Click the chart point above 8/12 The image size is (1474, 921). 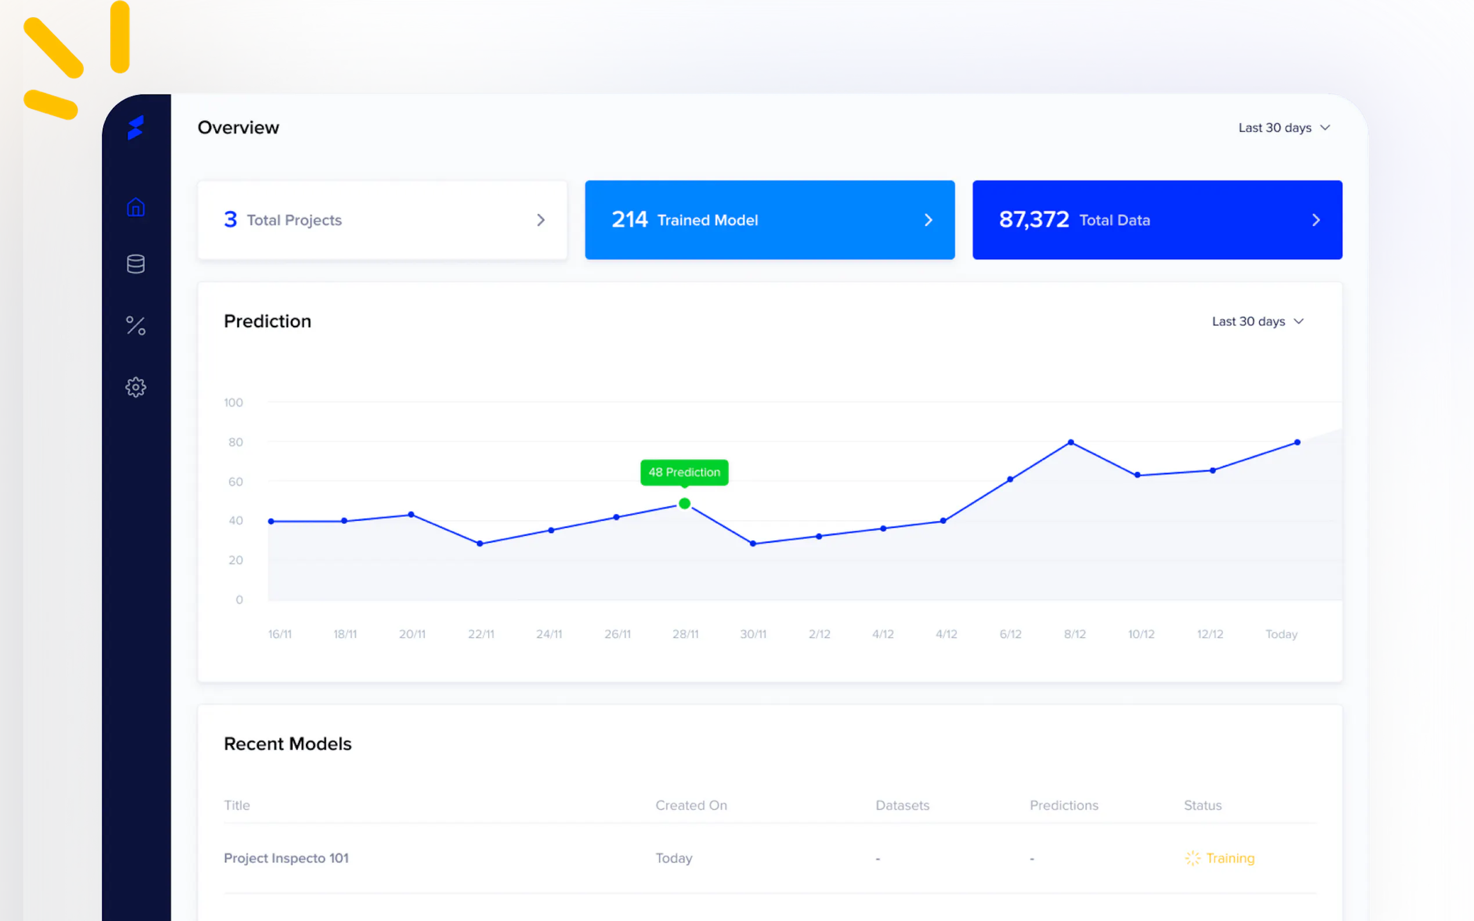[1071, 442]
